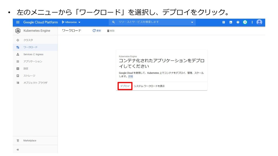Expand the search bar dropdown arrow
The image size is (278, 156).
pos(192,22)
